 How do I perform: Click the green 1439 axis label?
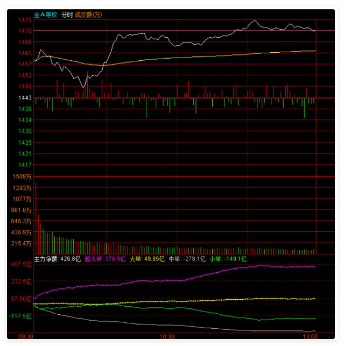click(25, 109)
